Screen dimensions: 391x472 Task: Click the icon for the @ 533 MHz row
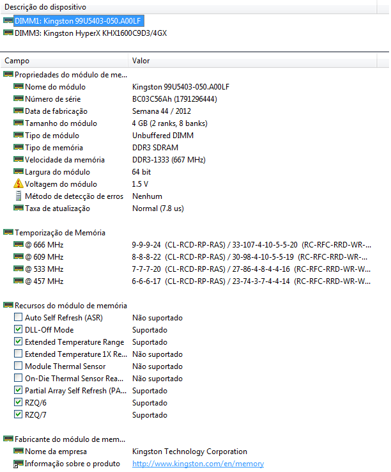pos(19,269)
